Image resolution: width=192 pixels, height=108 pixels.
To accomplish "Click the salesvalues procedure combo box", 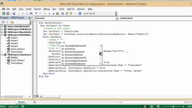I will click(x=156, y=18).
